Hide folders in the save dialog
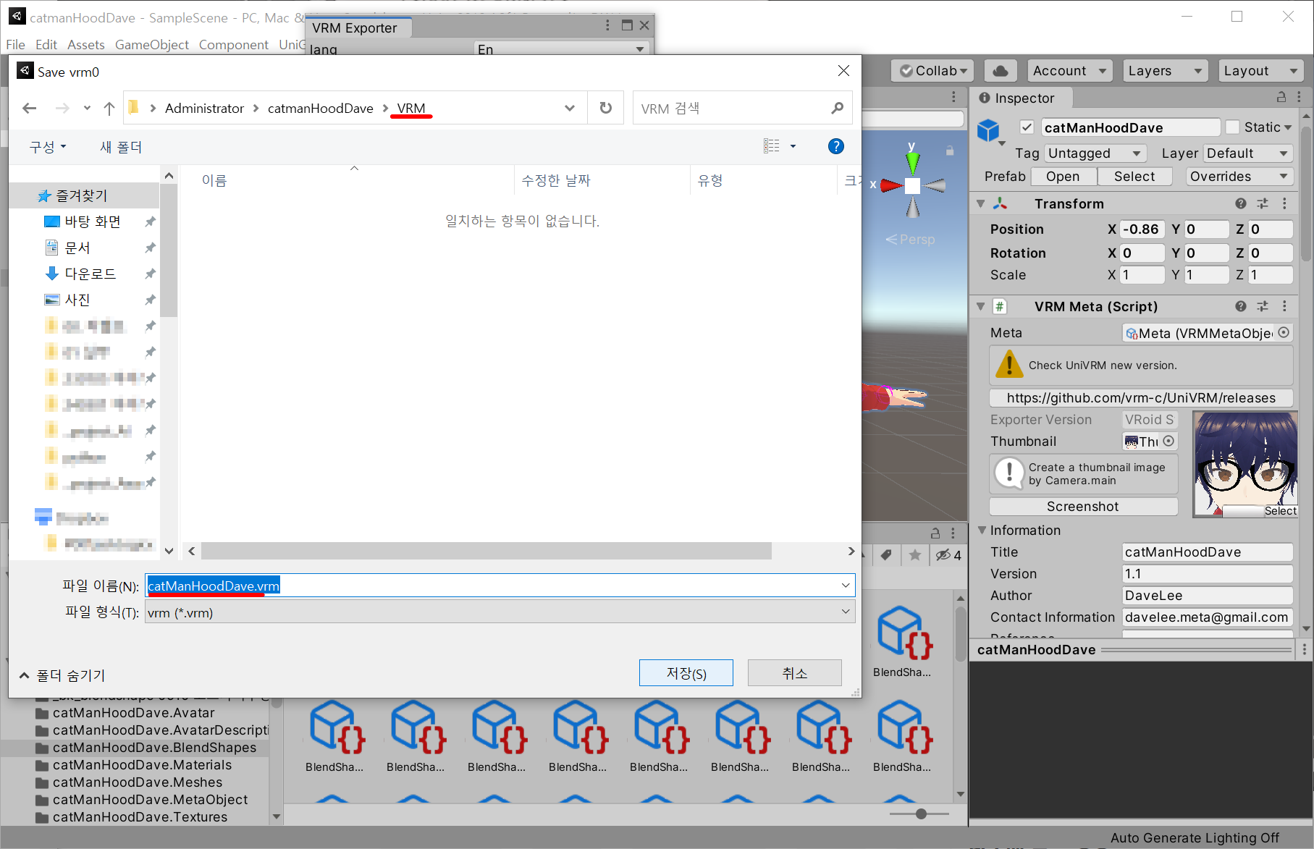The height and width of the screenshot is (849, 1314). (x=63, y=675)
